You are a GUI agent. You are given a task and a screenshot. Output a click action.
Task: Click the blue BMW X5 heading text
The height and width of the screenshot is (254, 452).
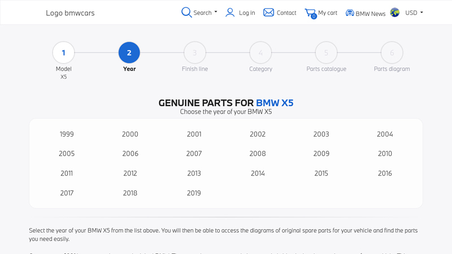[x=275, y=103]
